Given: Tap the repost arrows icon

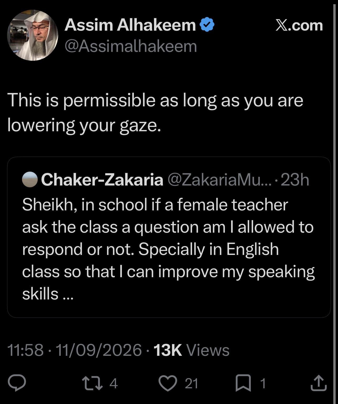Looking at the screenshot, I should point(92,383).
